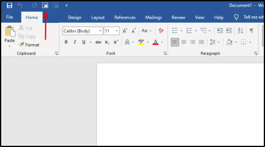This screenshot has height=147, width=265.
Task: Click the Format Painter brush icon
Action: (x=21, y=45)
